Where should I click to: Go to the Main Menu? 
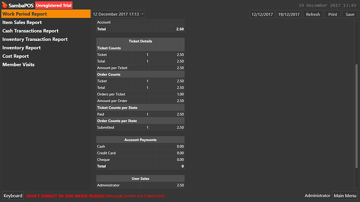[345, 196]
